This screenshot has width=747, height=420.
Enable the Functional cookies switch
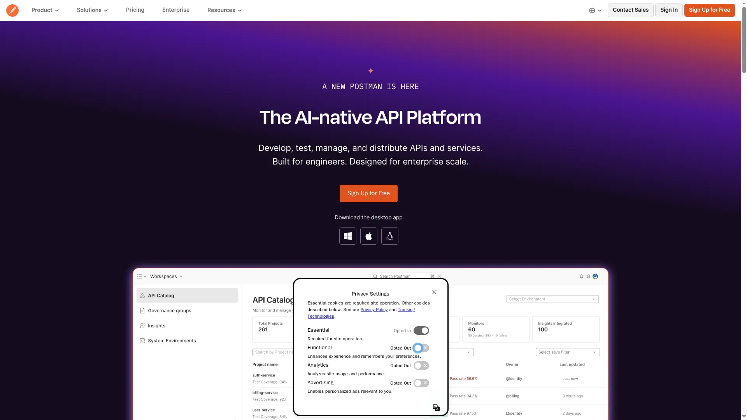(421, 348)
